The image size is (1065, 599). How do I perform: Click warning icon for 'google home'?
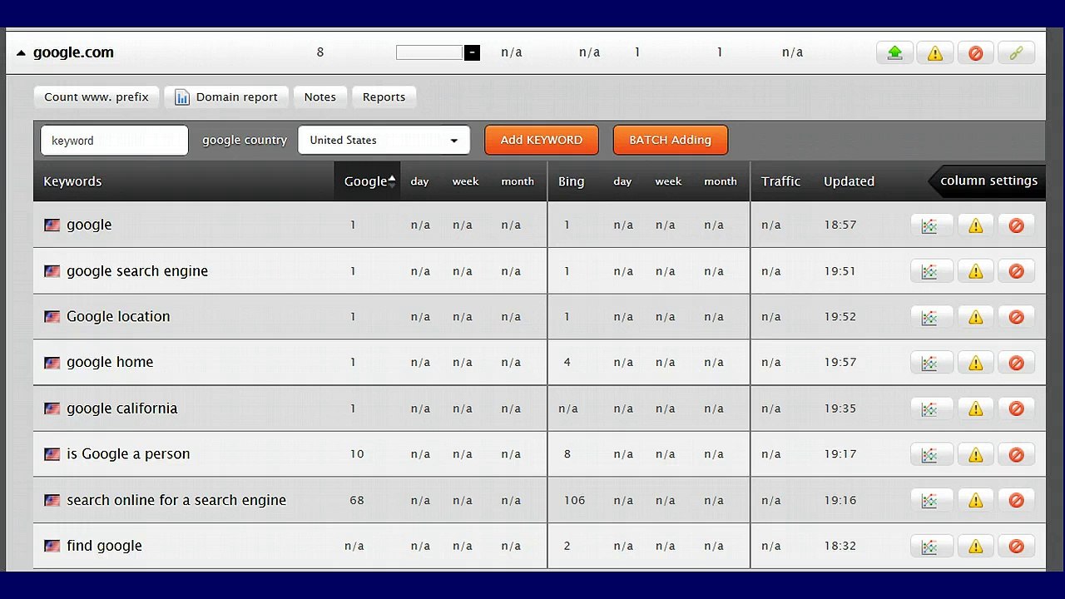tap(975, 363)
